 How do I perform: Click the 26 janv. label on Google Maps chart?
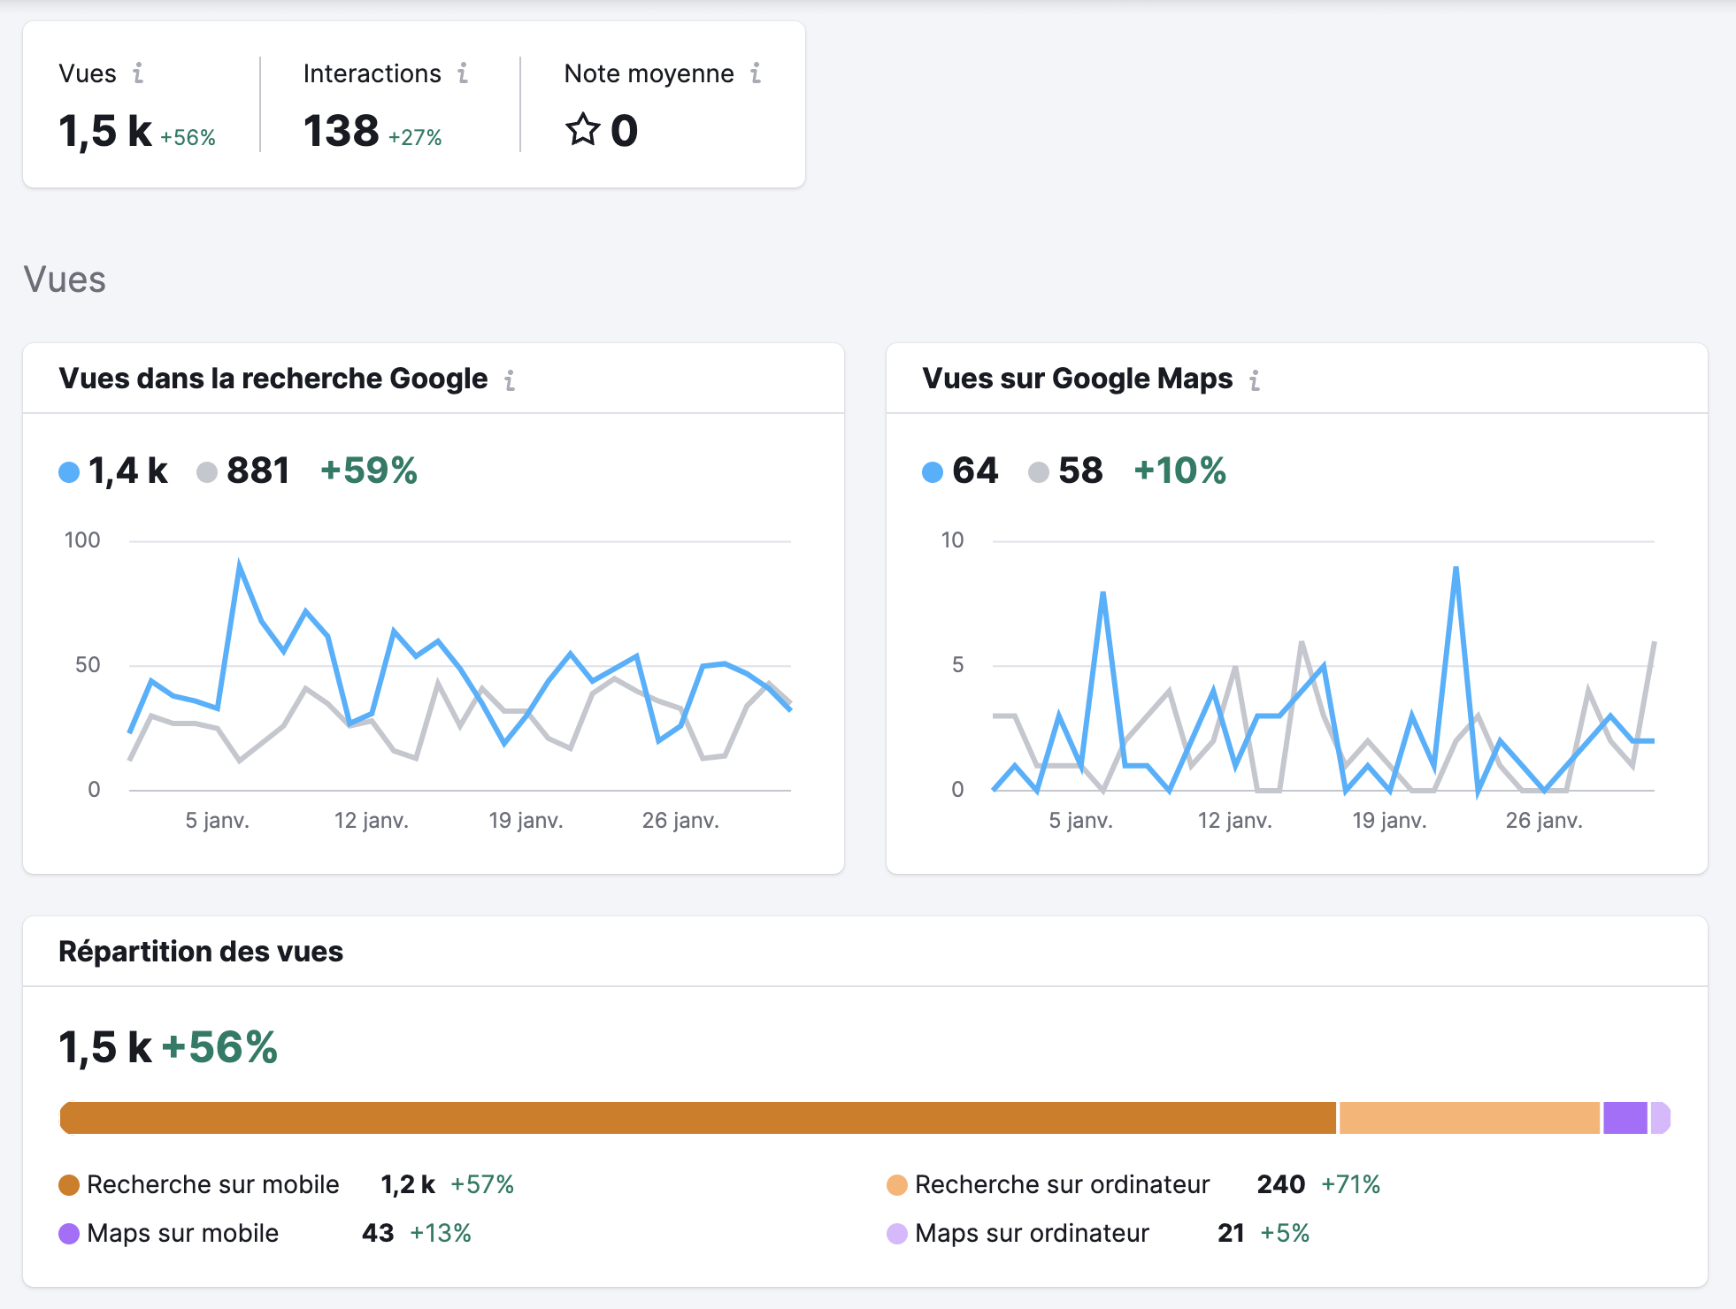[x=1544, y=821]
